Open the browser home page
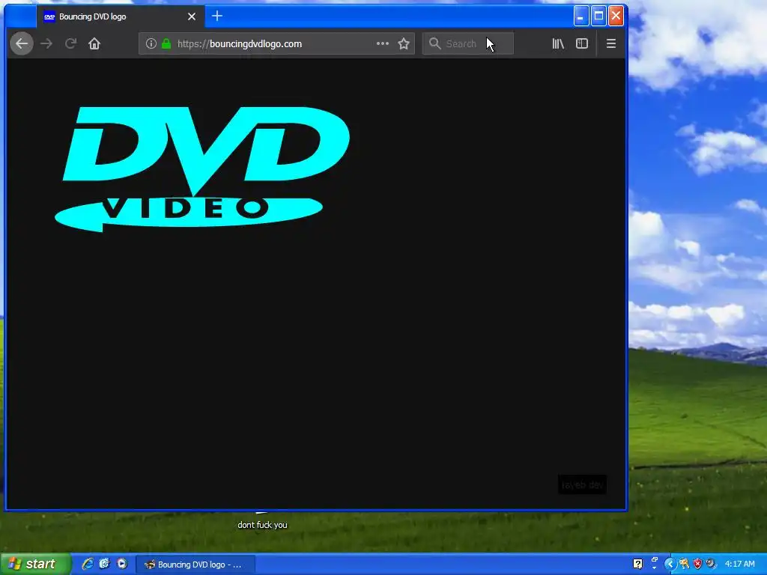The image size is (767, 575). (94, 43)
